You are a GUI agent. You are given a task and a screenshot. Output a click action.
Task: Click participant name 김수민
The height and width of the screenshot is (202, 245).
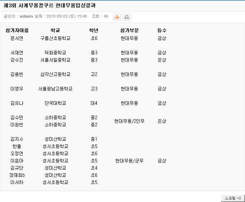click(x=17, y=118)
